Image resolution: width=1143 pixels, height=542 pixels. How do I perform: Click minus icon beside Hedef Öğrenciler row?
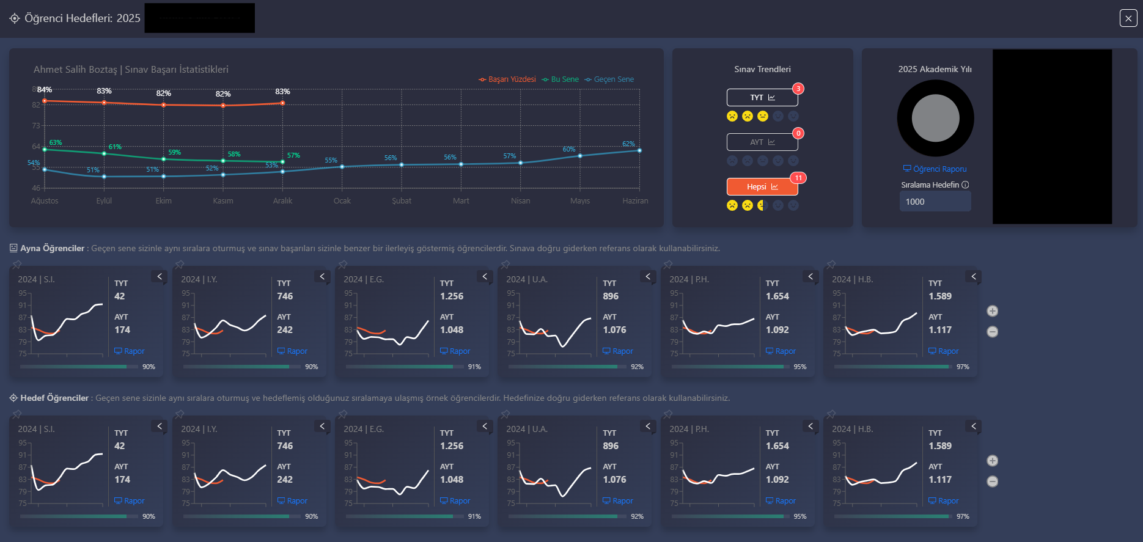pyautogui.click(x=993, y=482)
